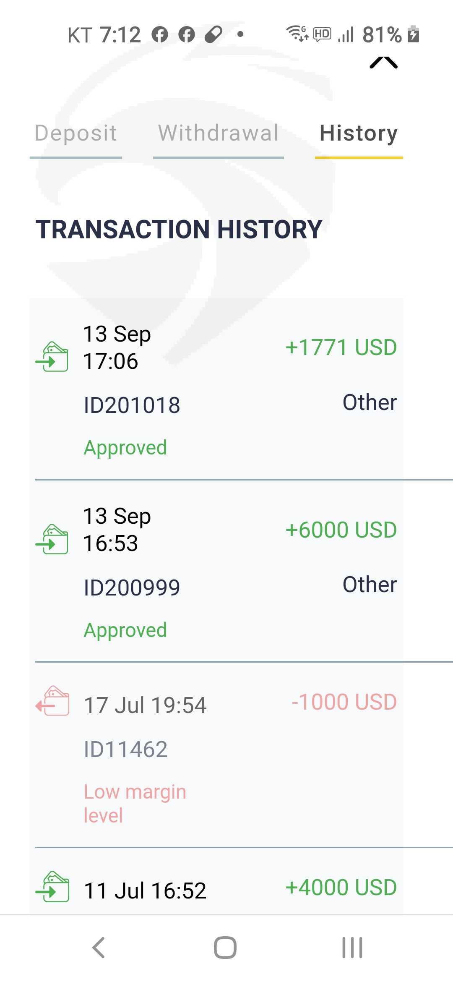
Task: Collapse panel with the upward chevron
Action: [x=383, y=62]
